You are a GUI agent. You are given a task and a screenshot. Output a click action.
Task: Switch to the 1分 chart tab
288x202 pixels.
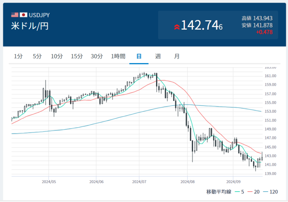[18, 57]
